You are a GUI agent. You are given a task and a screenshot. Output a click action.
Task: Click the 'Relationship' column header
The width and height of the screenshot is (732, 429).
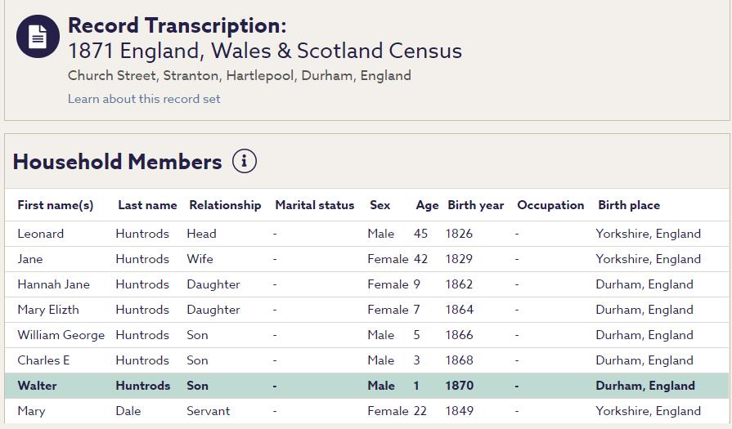(225, 205)
